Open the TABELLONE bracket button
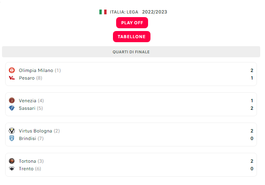 click(x=132, y=37)
